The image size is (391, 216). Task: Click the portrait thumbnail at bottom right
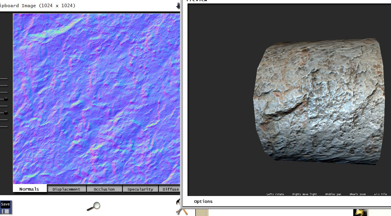[x=360, y=213]
